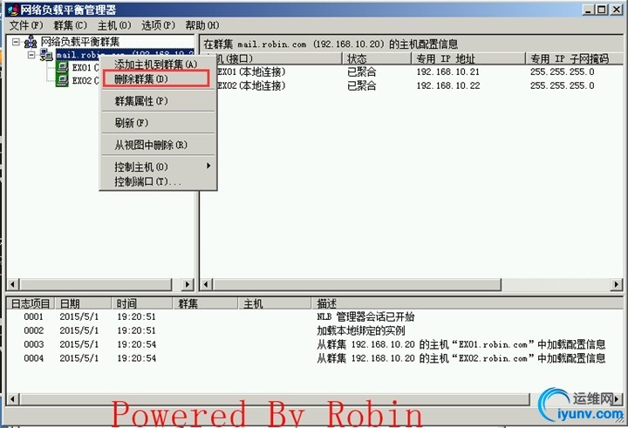Maximize the NLB Manager window
Image resolution: width=628 pixels, height=428 pixels.
click(x=602, y=10)
